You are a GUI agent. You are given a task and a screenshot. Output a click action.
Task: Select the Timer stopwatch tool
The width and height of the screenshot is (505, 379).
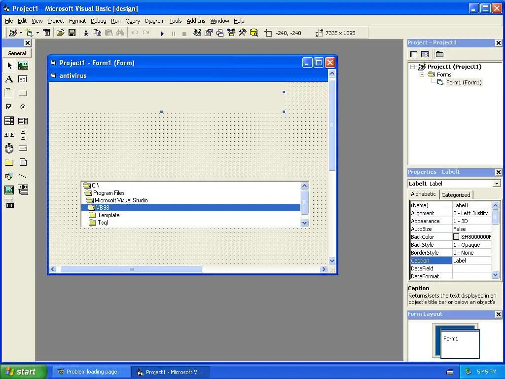(x=9, y=149)
